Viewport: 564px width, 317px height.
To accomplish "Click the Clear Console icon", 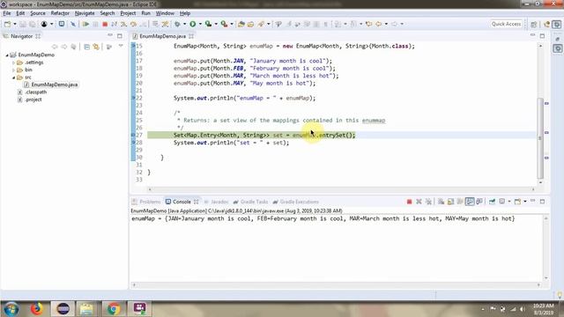I will coord(441,202).
